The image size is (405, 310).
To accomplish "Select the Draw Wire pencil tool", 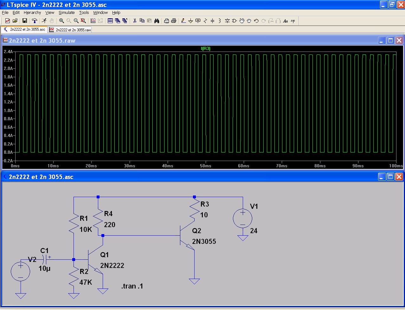I will (183, 21).
